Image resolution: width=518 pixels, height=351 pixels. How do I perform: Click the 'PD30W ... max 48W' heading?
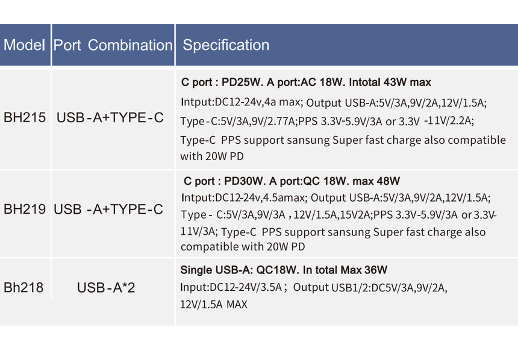(292, 181)
